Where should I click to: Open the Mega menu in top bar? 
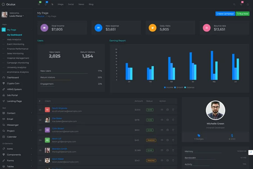coord(60,5)
